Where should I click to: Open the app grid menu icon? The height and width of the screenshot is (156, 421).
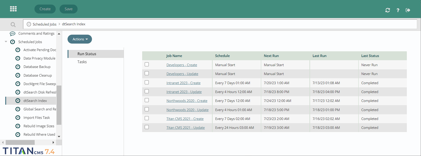pos(13,9)
